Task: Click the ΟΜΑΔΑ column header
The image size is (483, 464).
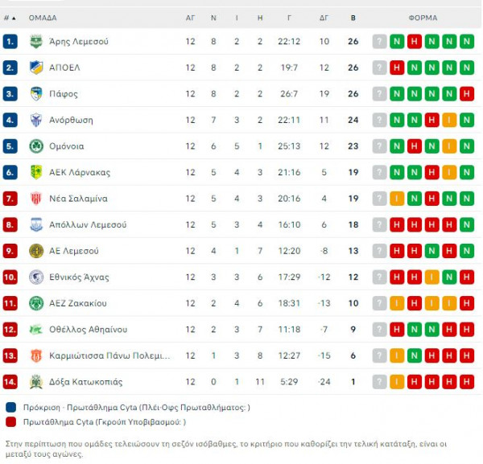Action: [43, 18]
